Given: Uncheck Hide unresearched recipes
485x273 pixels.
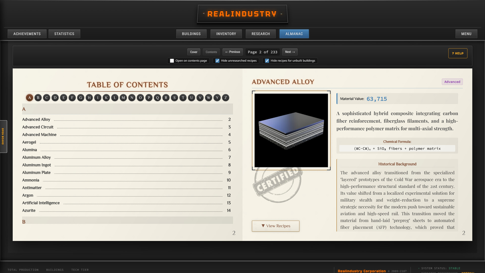Looking at the screenshot, I should (x=217, y=61).
